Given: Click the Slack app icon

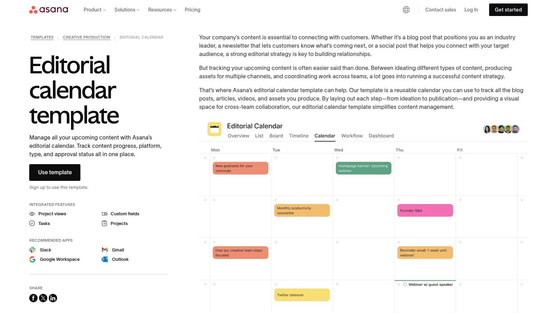Looking at the screenshot, I should coord(32,250).
